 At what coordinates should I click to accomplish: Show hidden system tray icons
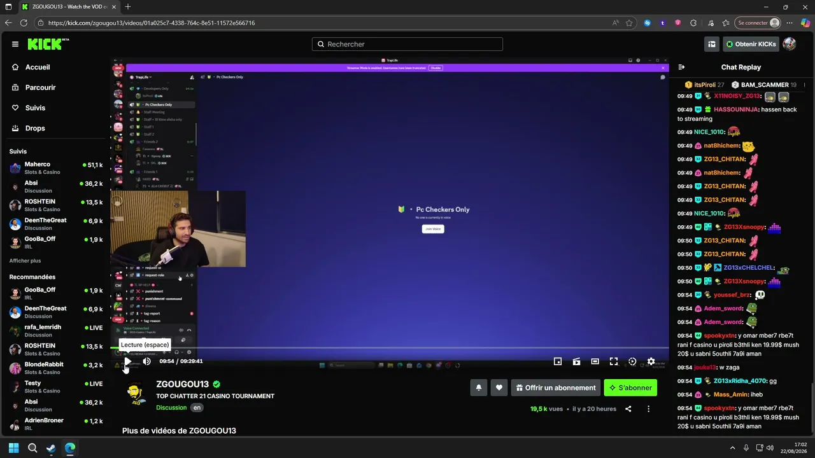732,448
